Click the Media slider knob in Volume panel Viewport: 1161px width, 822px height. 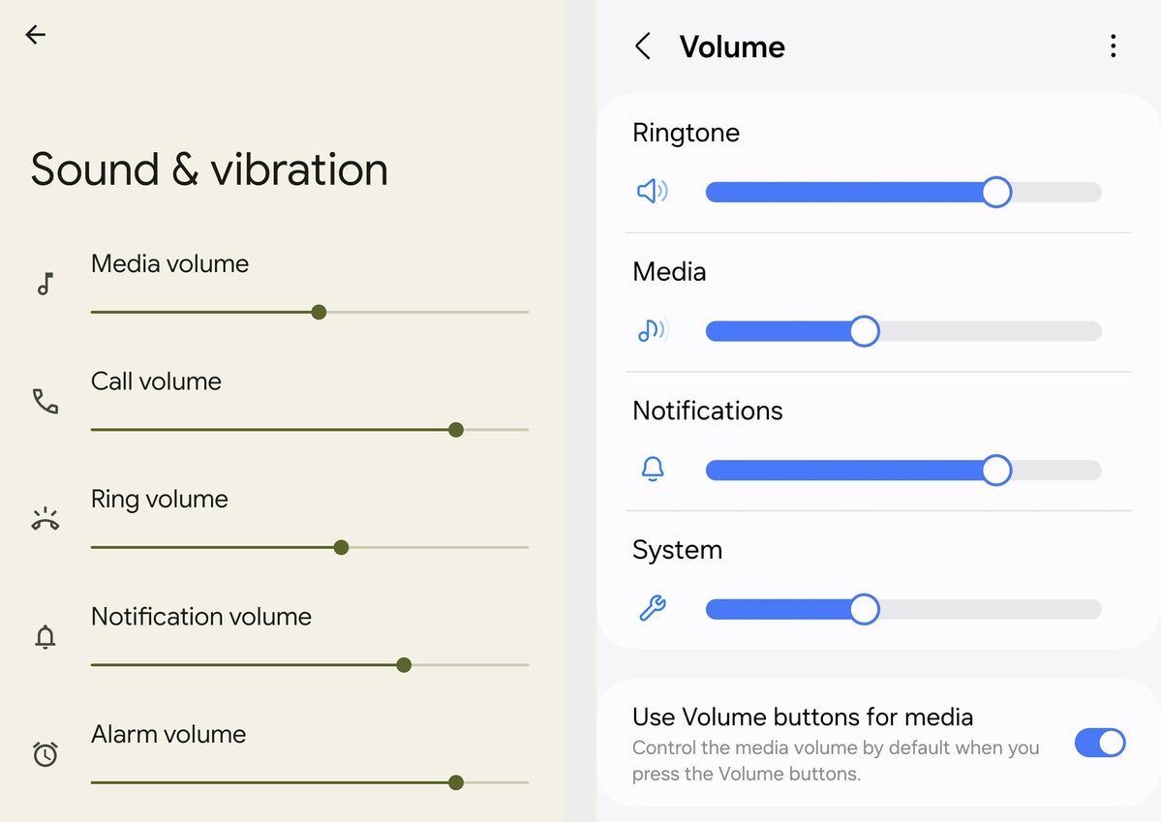[864, 331]
